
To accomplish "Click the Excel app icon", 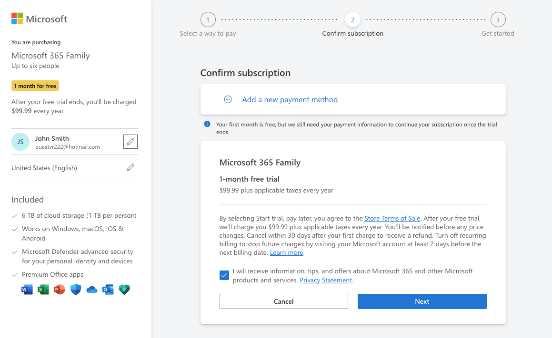I will point(43,290).
